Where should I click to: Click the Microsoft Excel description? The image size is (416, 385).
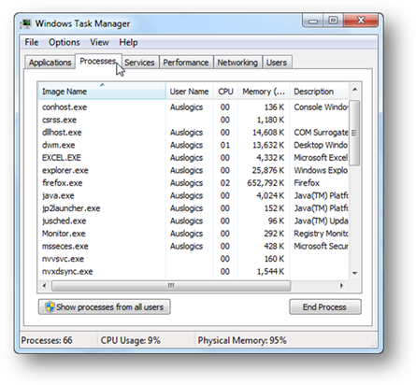click(x=321, y=158)
